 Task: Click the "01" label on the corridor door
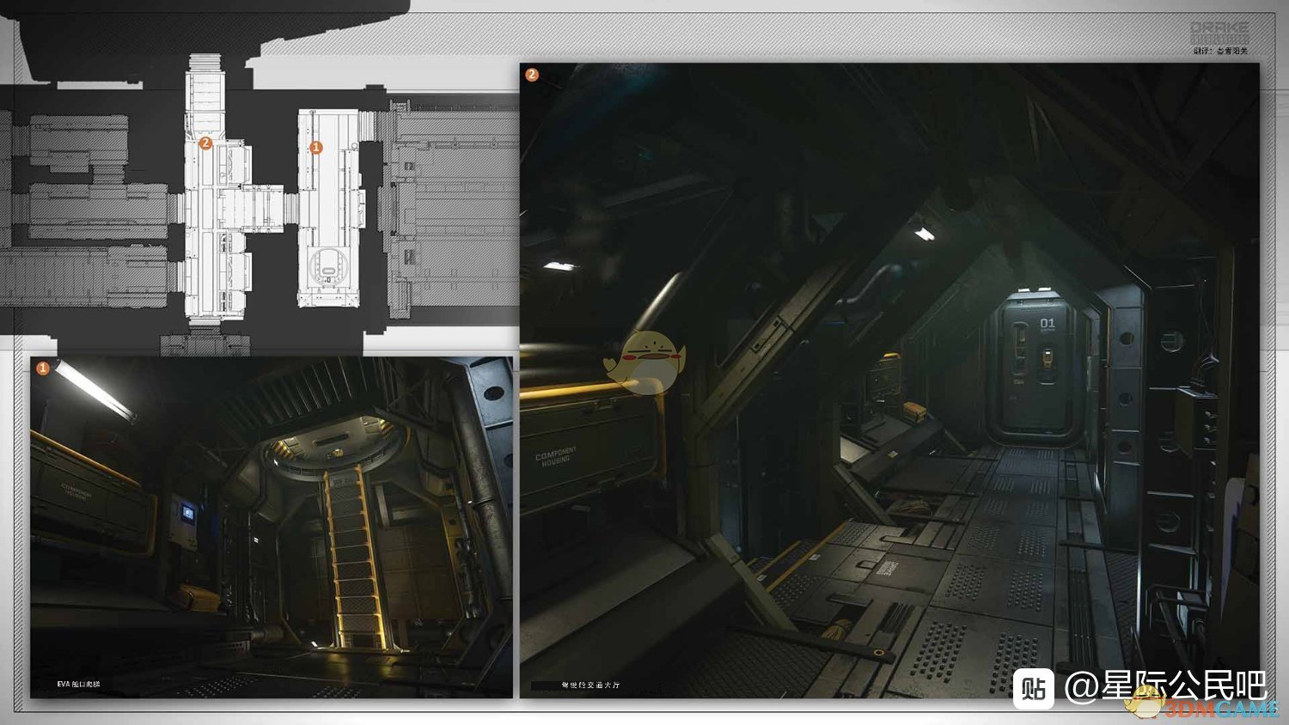[x=1047, y=323]
